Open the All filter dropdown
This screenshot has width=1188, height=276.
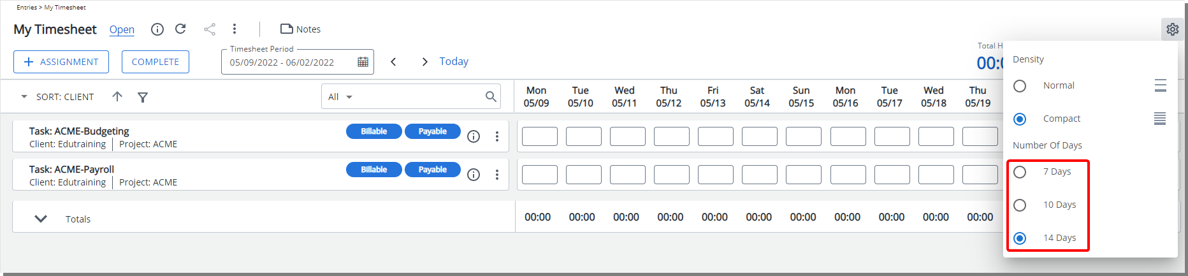tap(340, 97)
